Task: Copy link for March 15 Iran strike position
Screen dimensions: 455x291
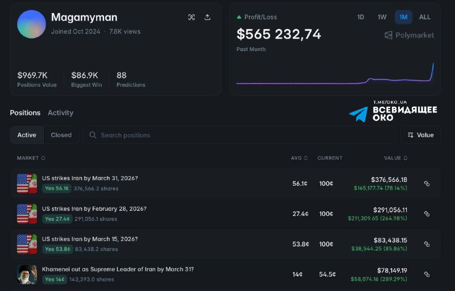Action: (427, 244)
